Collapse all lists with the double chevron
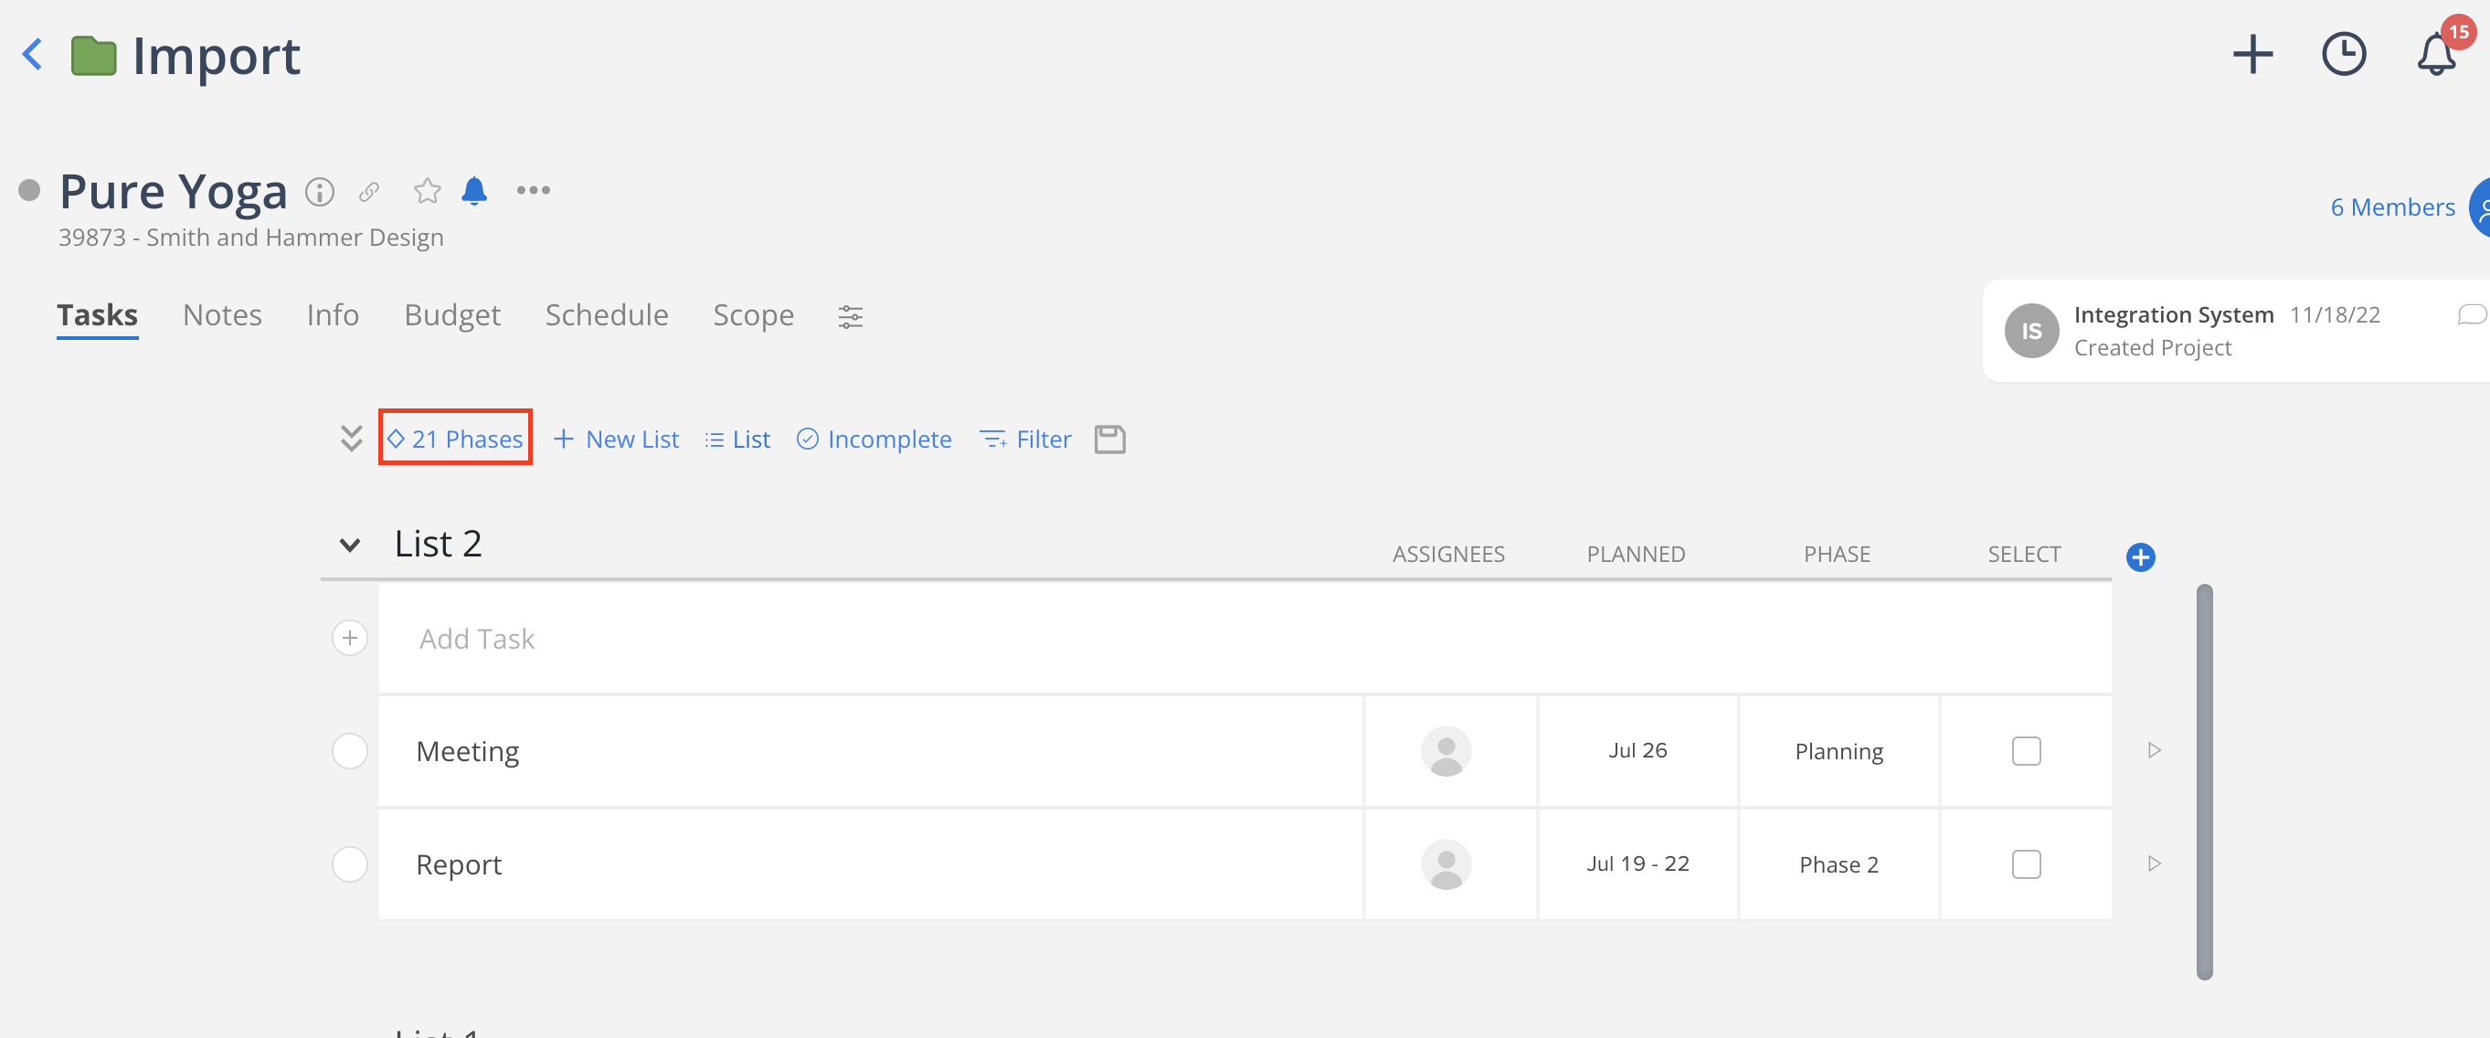 [350, 438]
